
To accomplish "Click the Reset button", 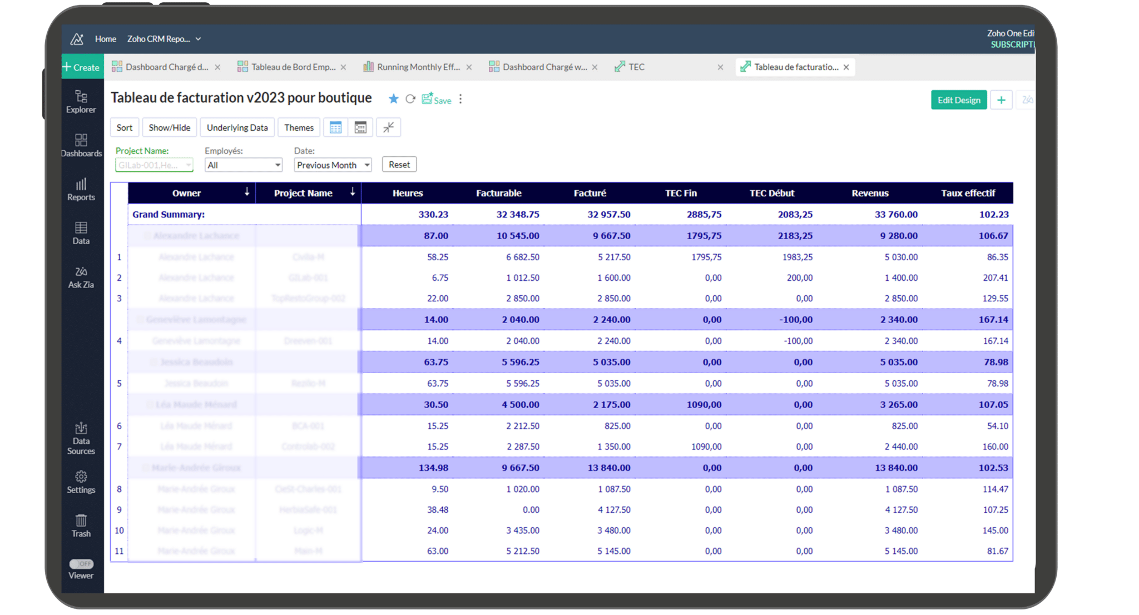I will [x=398, y=163].
